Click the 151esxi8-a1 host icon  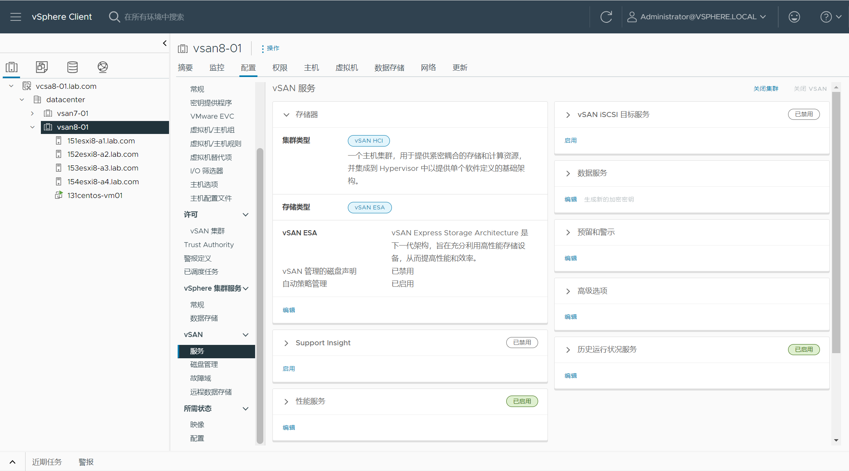(59, 141)
